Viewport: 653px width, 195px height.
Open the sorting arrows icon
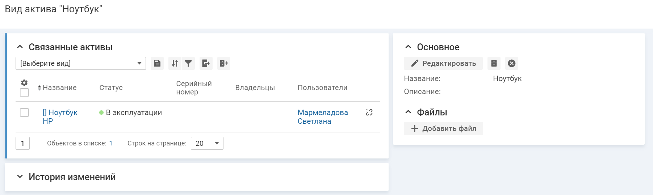point(175,63)
